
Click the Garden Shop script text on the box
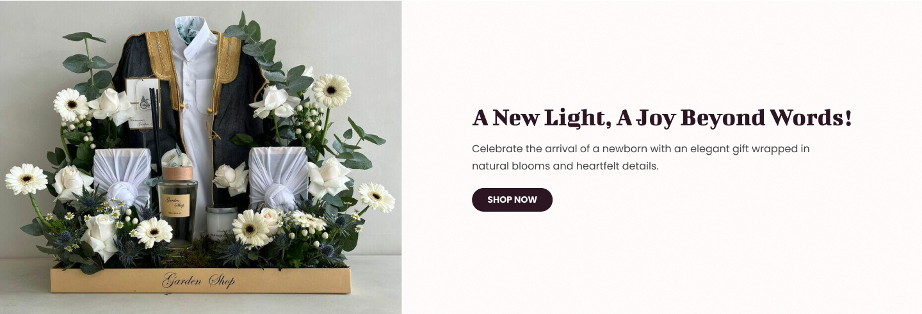point(198,279)
